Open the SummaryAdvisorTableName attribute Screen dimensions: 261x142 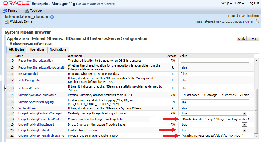37,95
